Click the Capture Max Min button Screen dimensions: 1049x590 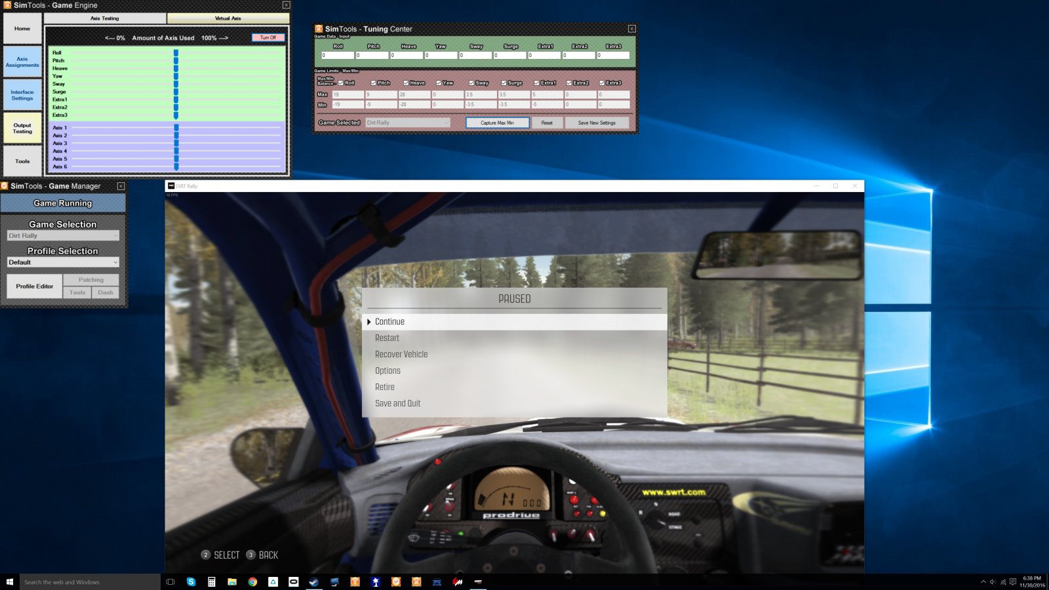496,123
